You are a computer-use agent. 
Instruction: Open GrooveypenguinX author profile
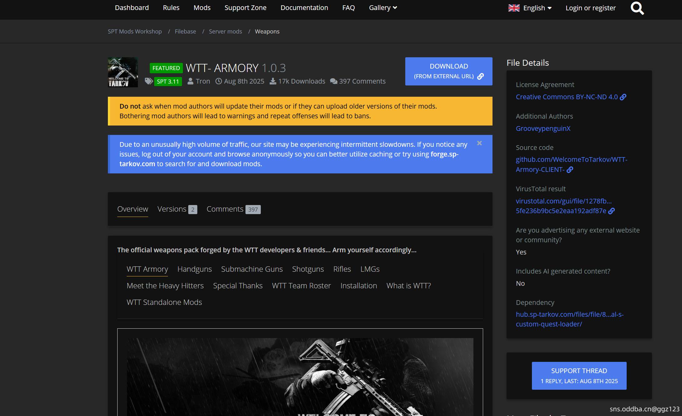(543, 129)
